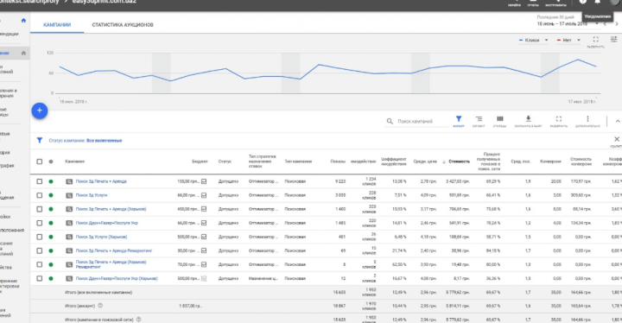Open the three-dot More menu in table toolbar
This screenshot has height=323, width=622.
tap(587, 121)
